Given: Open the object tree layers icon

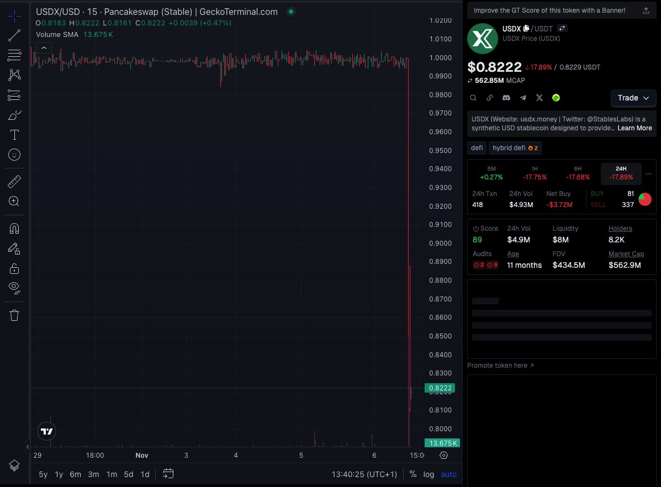Looking at the screenshot, I should click(14, 465).
